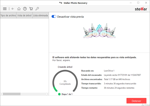This screenshot has width=150, height=106.
Task: Click 'Total 1.17 GB en 649 Archivos'
Action: pyautogui.click(x=117, y=79)
